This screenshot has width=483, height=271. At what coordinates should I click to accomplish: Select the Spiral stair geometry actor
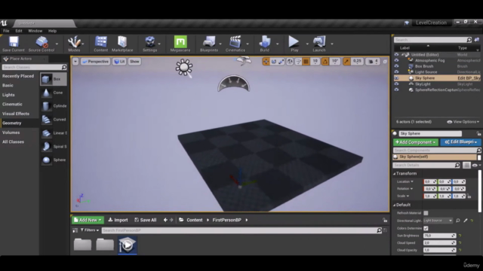click(x=54, y=147)
